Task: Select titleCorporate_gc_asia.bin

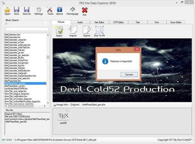Action: pos(17,55)
